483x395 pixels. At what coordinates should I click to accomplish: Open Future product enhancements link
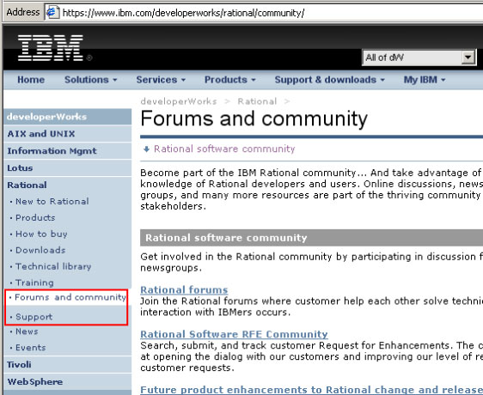[x=311, y=390]
